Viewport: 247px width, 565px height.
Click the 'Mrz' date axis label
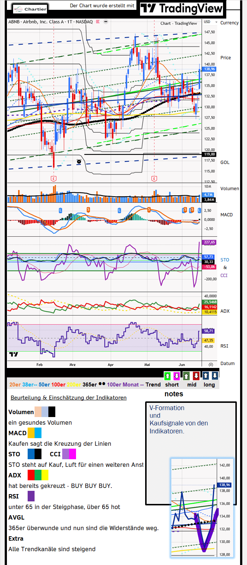coord(72,364)
